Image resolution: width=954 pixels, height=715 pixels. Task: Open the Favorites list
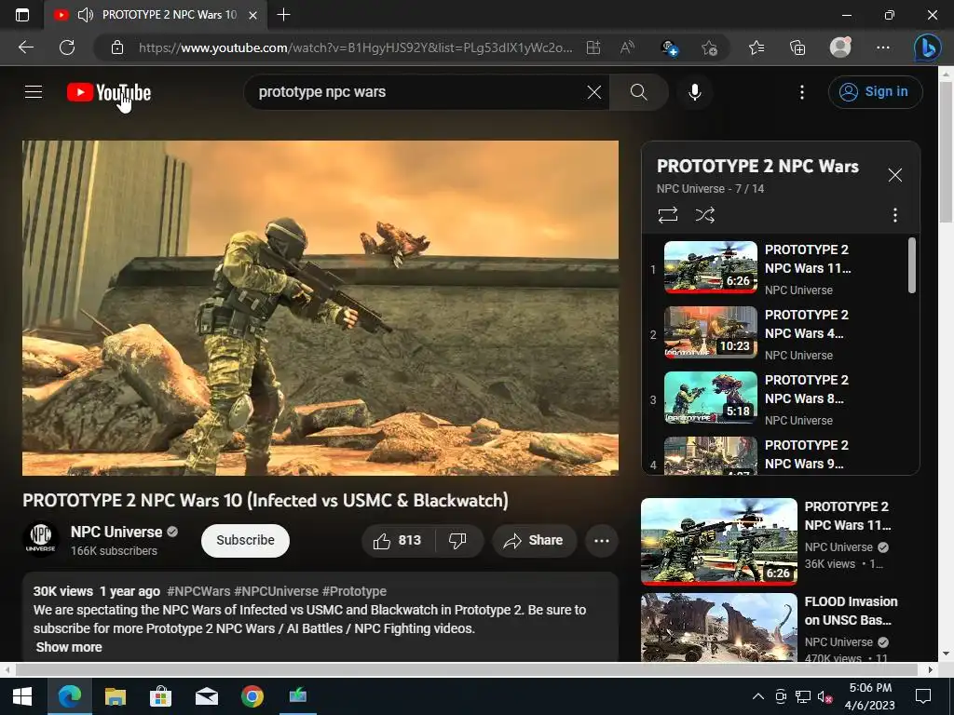click(756, 47)
